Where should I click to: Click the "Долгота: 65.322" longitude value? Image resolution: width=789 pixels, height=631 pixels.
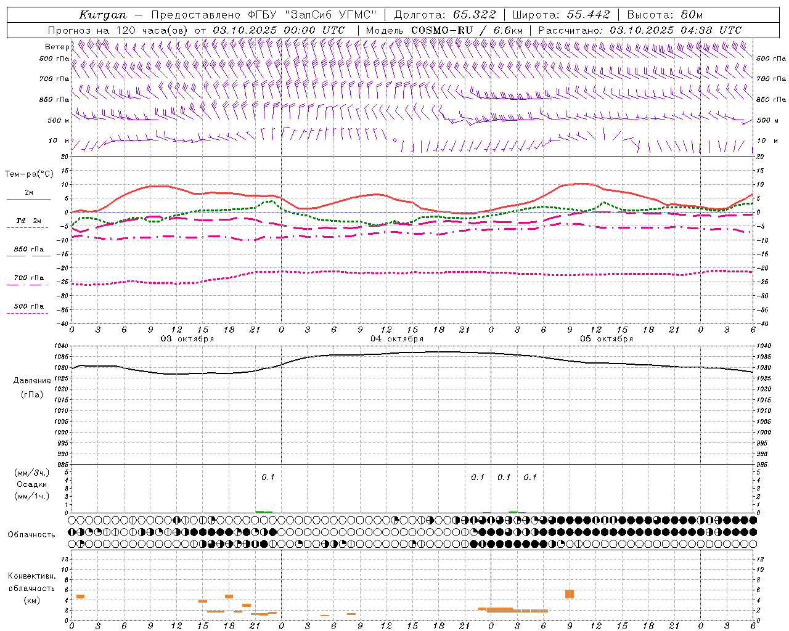445,15
